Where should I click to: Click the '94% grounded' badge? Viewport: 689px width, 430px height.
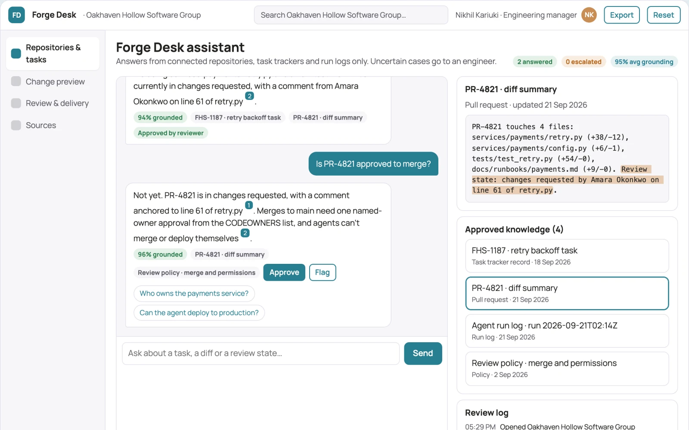tap(160, 118)
